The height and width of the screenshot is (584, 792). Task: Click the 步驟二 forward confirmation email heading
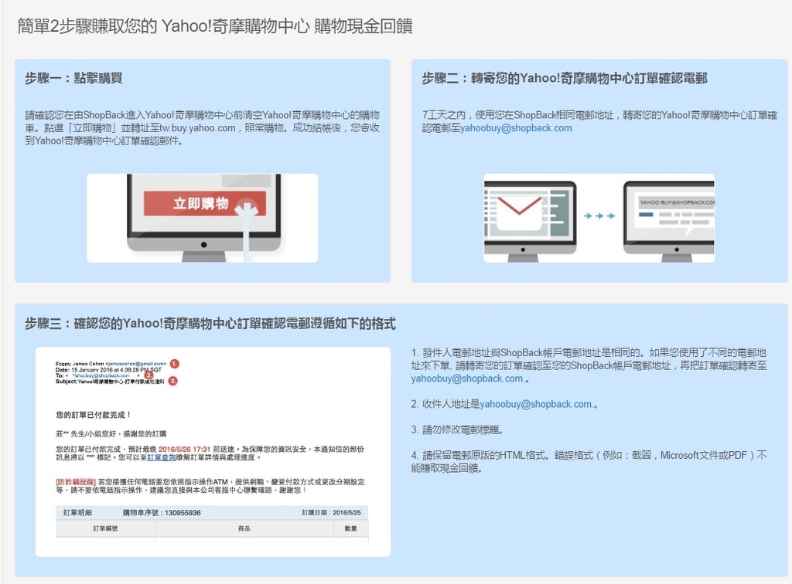pos(564,78)
